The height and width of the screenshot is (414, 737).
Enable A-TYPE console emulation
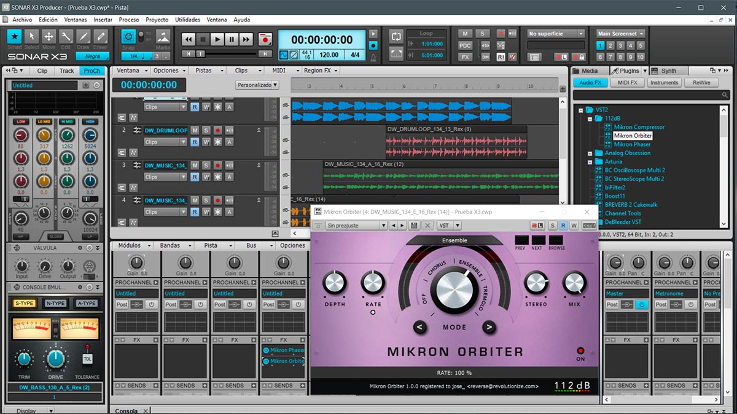[x=86, y=304]
